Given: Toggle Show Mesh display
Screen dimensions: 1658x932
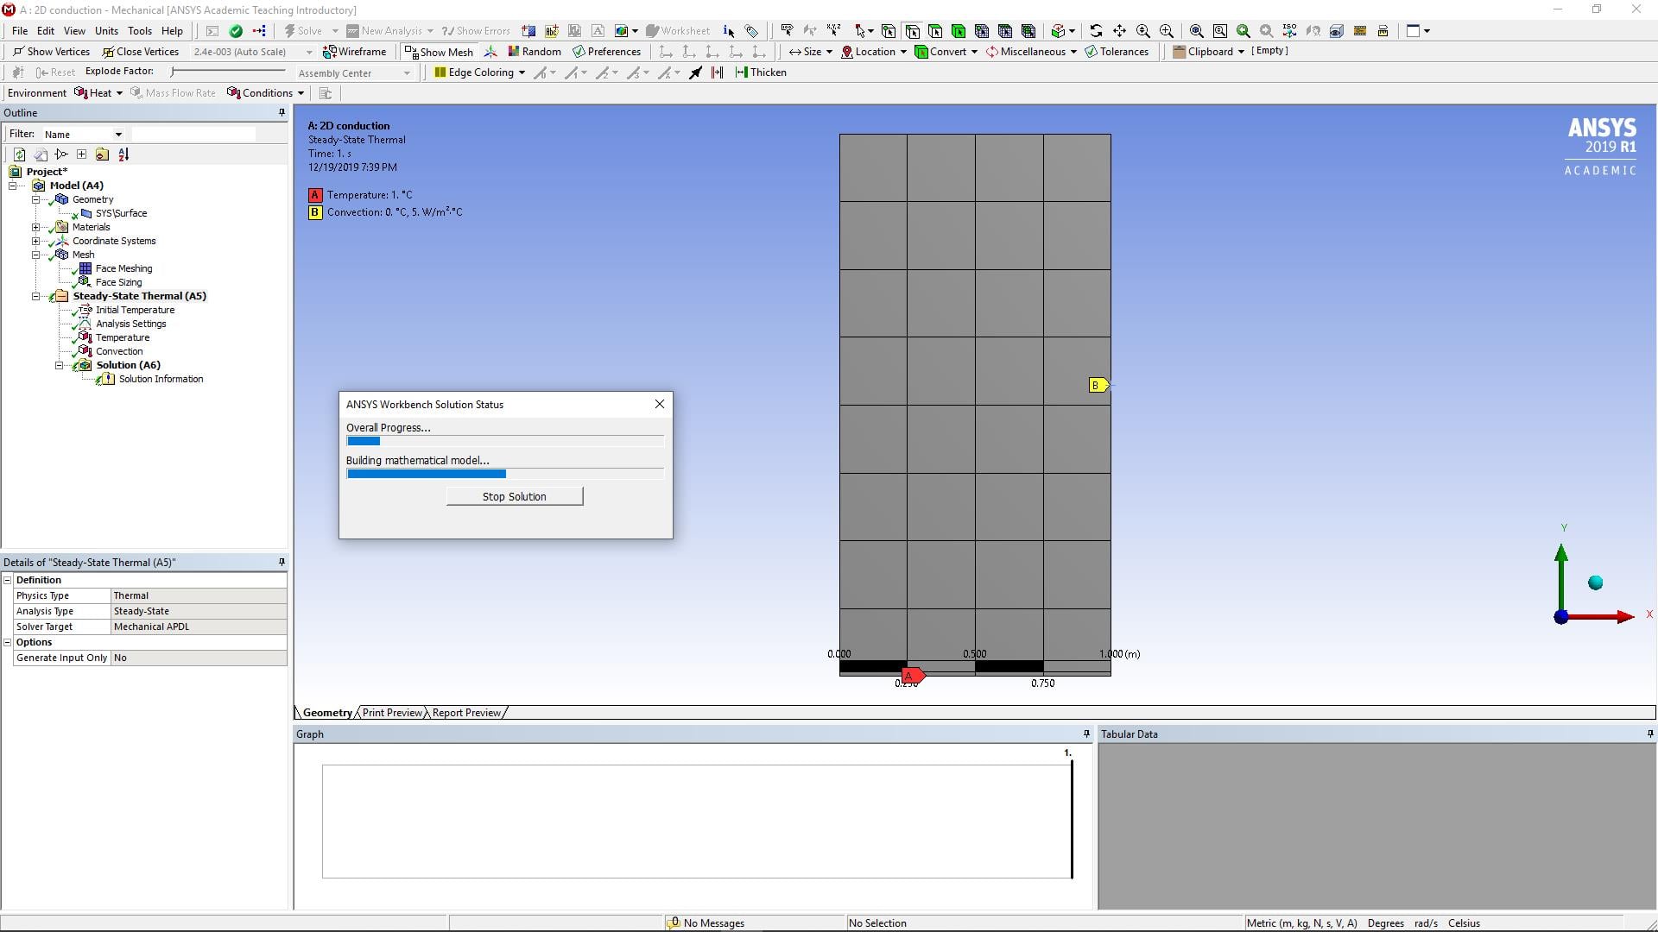Looking at the screenshot, I should tap(439, 52).
